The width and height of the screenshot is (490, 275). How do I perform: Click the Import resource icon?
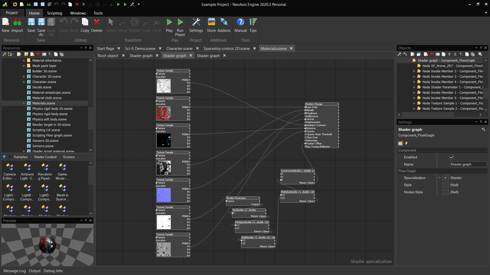pos(17,22)
